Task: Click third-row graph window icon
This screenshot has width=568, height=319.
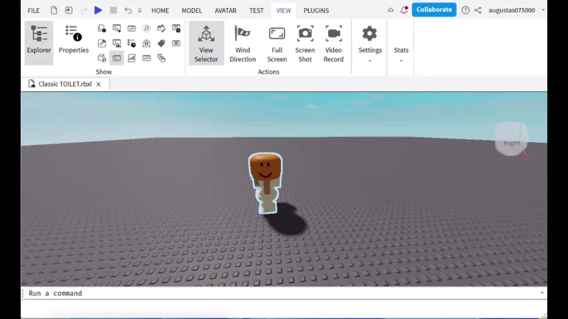Action: coord(146,58)
